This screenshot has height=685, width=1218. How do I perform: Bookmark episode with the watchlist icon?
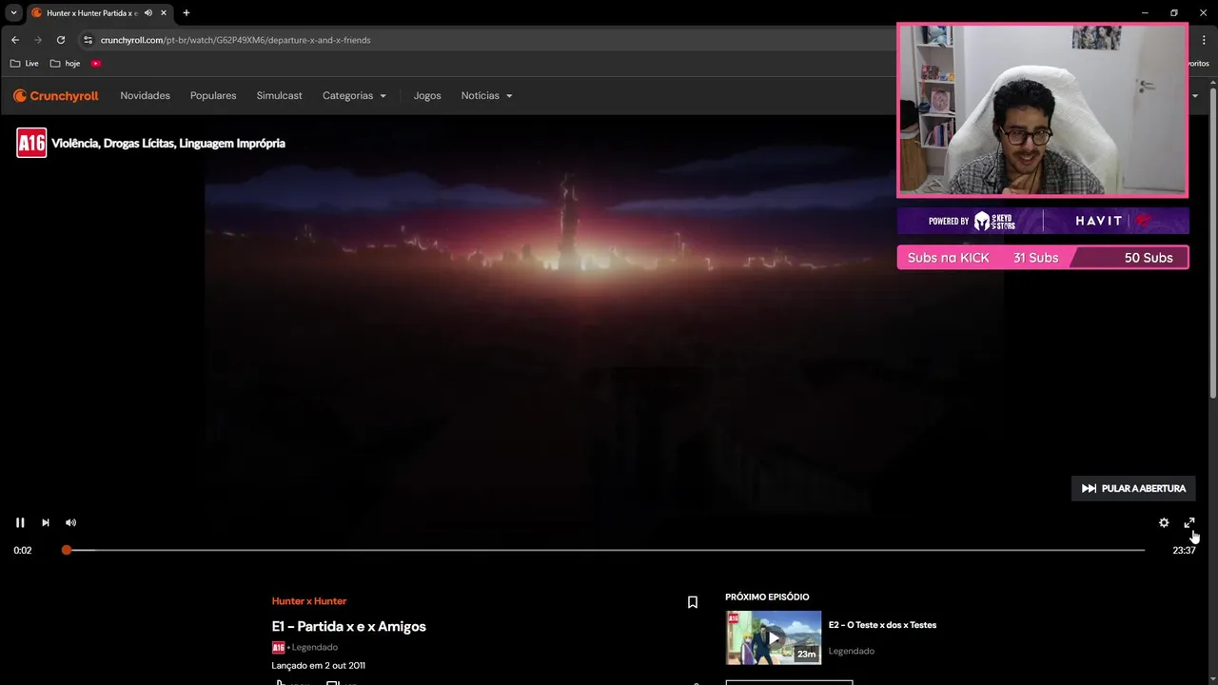coord(693,602)
